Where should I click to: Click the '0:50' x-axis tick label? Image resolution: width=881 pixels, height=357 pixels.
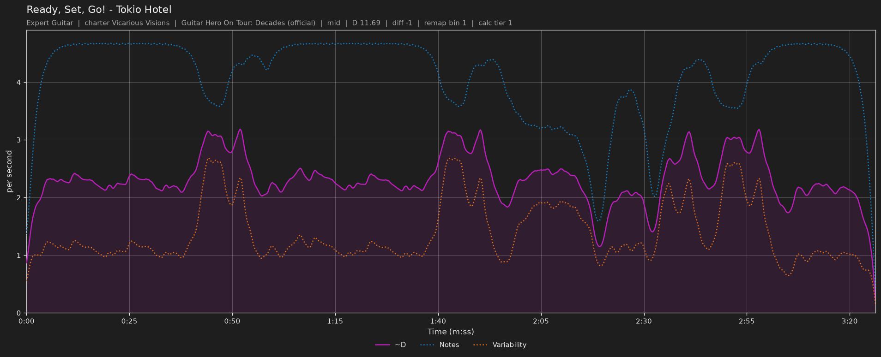pyautogui.click(x=232, y=321)
